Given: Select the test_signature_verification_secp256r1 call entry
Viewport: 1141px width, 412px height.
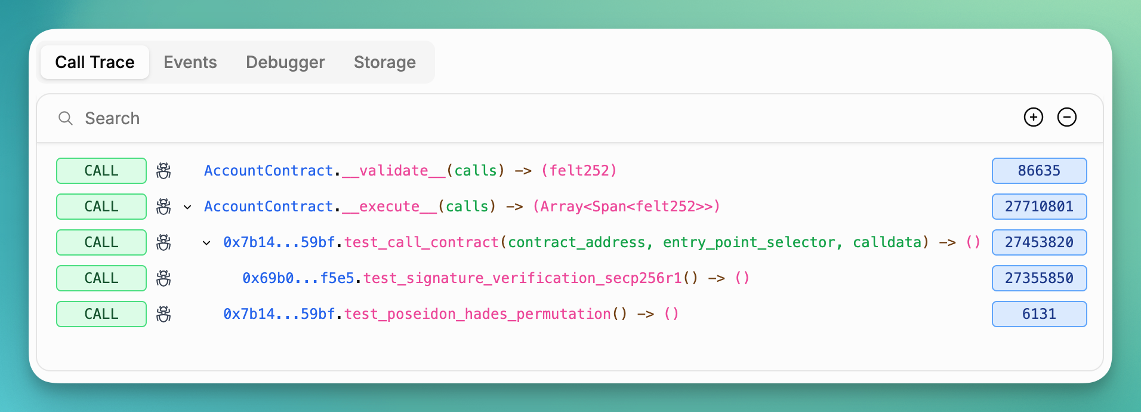Looking at the screenshot, I should 496,278.
